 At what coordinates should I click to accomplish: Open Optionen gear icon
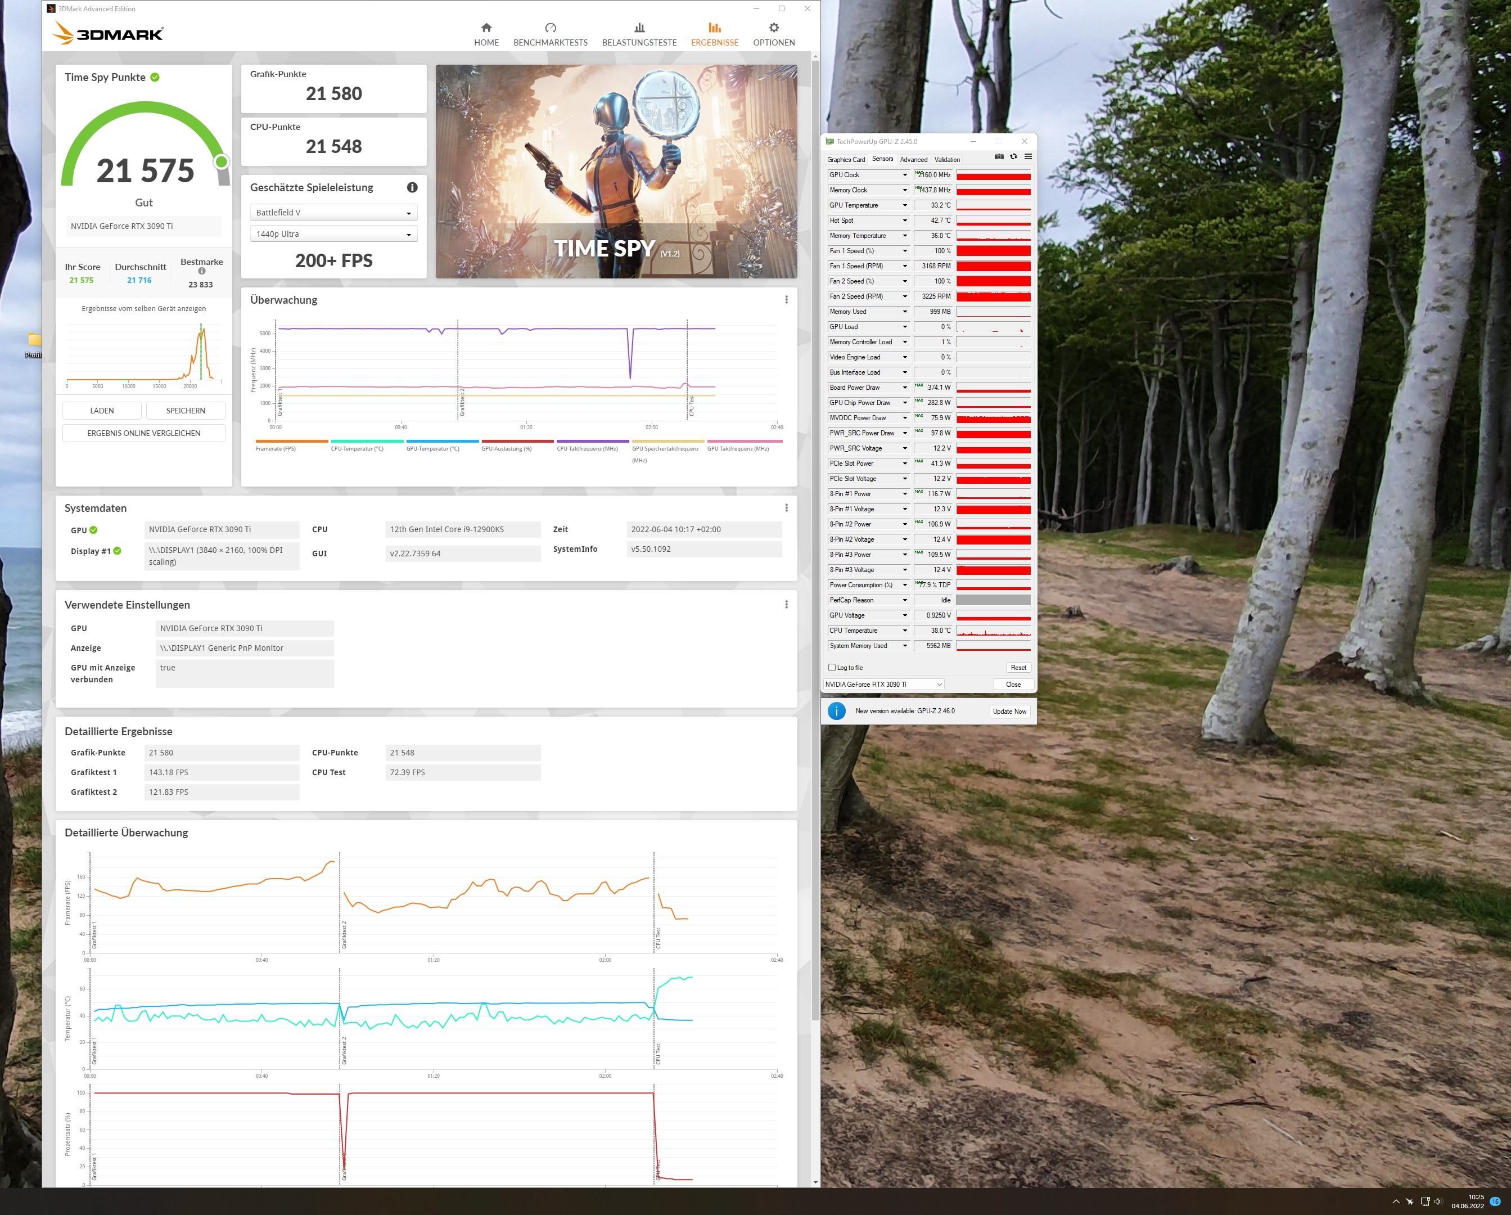click(x=773, y=28)
